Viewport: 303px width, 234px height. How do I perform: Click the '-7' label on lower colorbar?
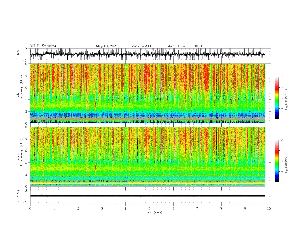[282, 182]
